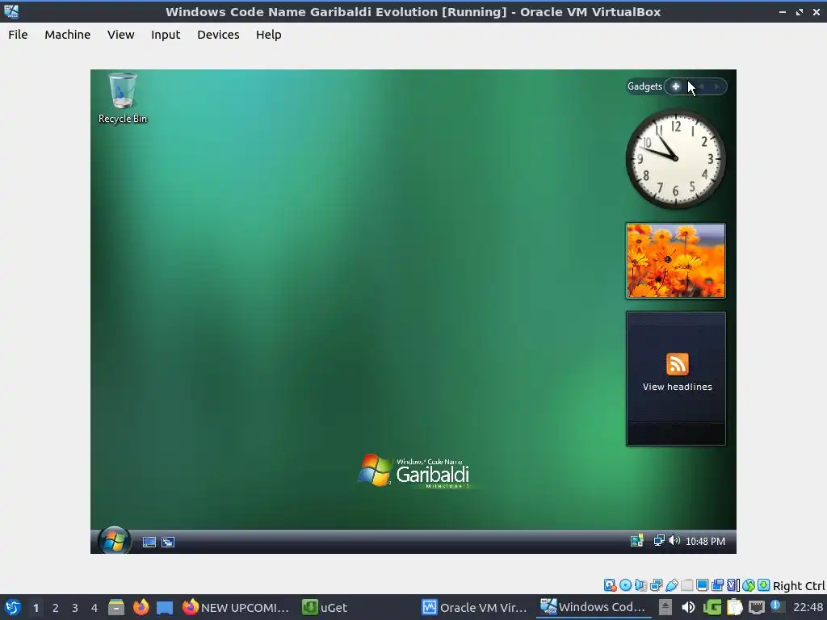Click the VirtualBox audio status icon

click(640, 585)
